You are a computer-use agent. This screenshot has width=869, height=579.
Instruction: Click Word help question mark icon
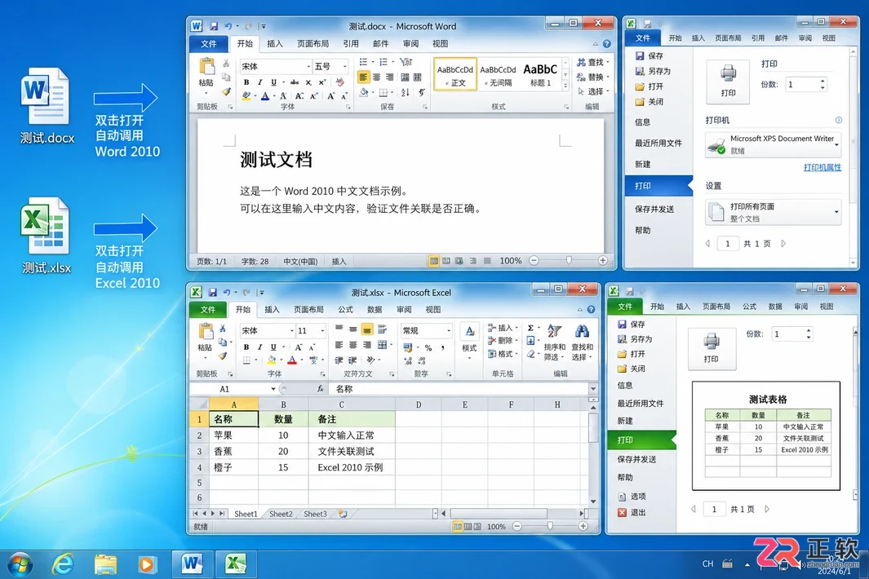(607, 44)
